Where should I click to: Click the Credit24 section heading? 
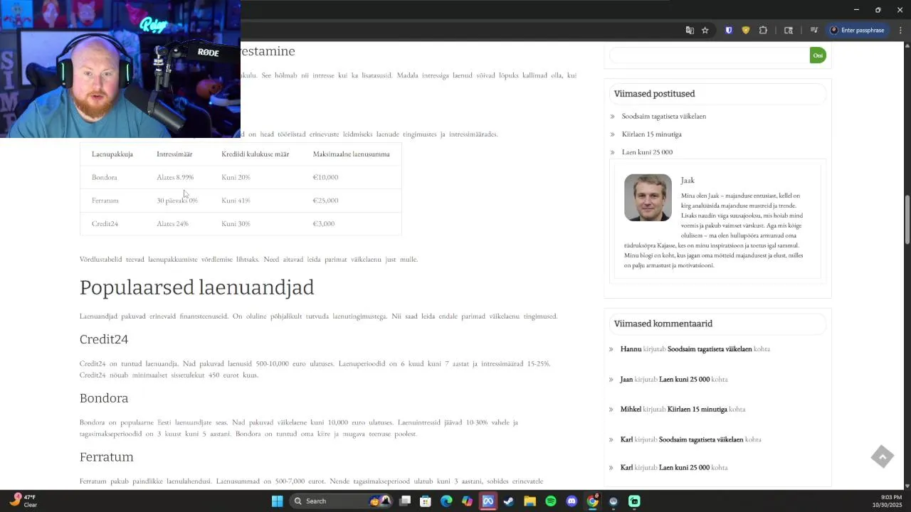tap(104, 339)
